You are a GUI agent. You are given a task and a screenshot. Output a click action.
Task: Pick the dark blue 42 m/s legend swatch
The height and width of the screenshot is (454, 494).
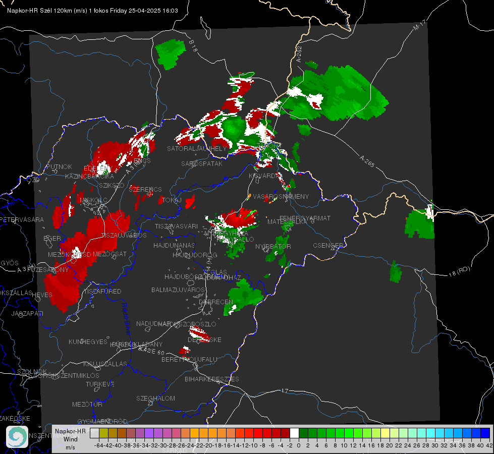pyautogui.click(x=485, y=433)
